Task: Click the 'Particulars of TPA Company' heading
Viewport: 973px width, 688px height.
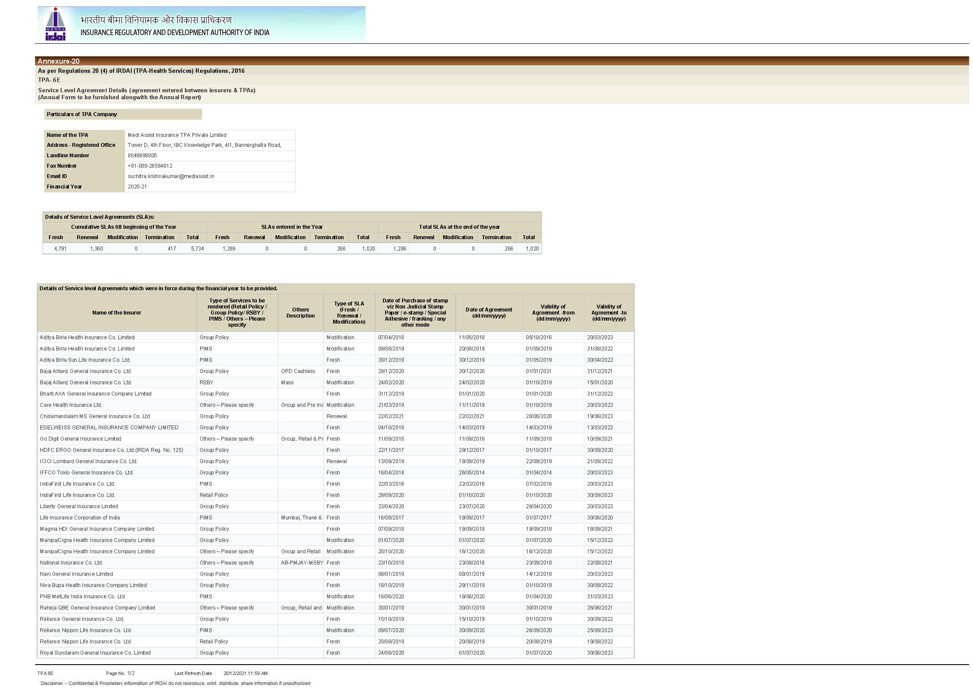Action: pos(82,114)
